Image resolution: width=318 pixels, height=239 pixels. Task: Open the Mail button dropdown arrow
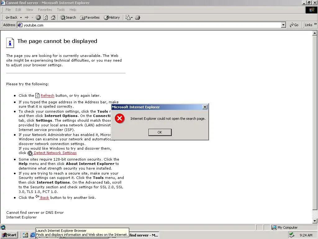[132, 18]
